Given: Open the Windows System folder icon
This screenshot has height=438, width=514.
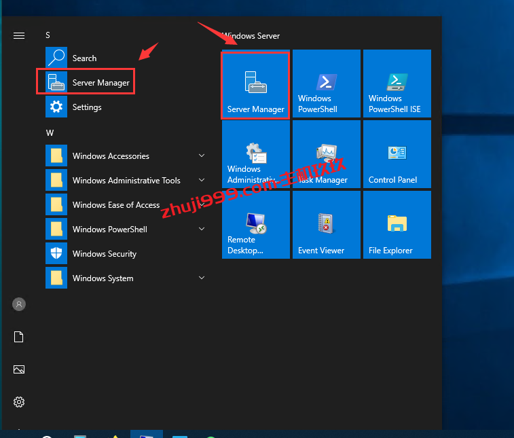Looking at the screenshot, I should click(56, 278).
